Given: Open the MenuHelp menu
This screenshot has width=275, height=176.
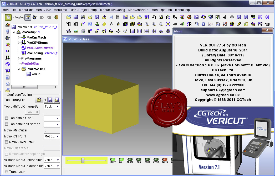Looking at the screenshot, I should click(x=182, y=10).
